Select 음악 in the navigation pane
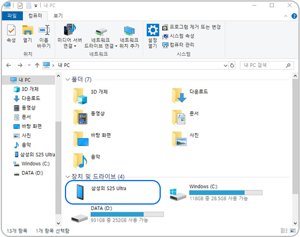 click(22, 145)
